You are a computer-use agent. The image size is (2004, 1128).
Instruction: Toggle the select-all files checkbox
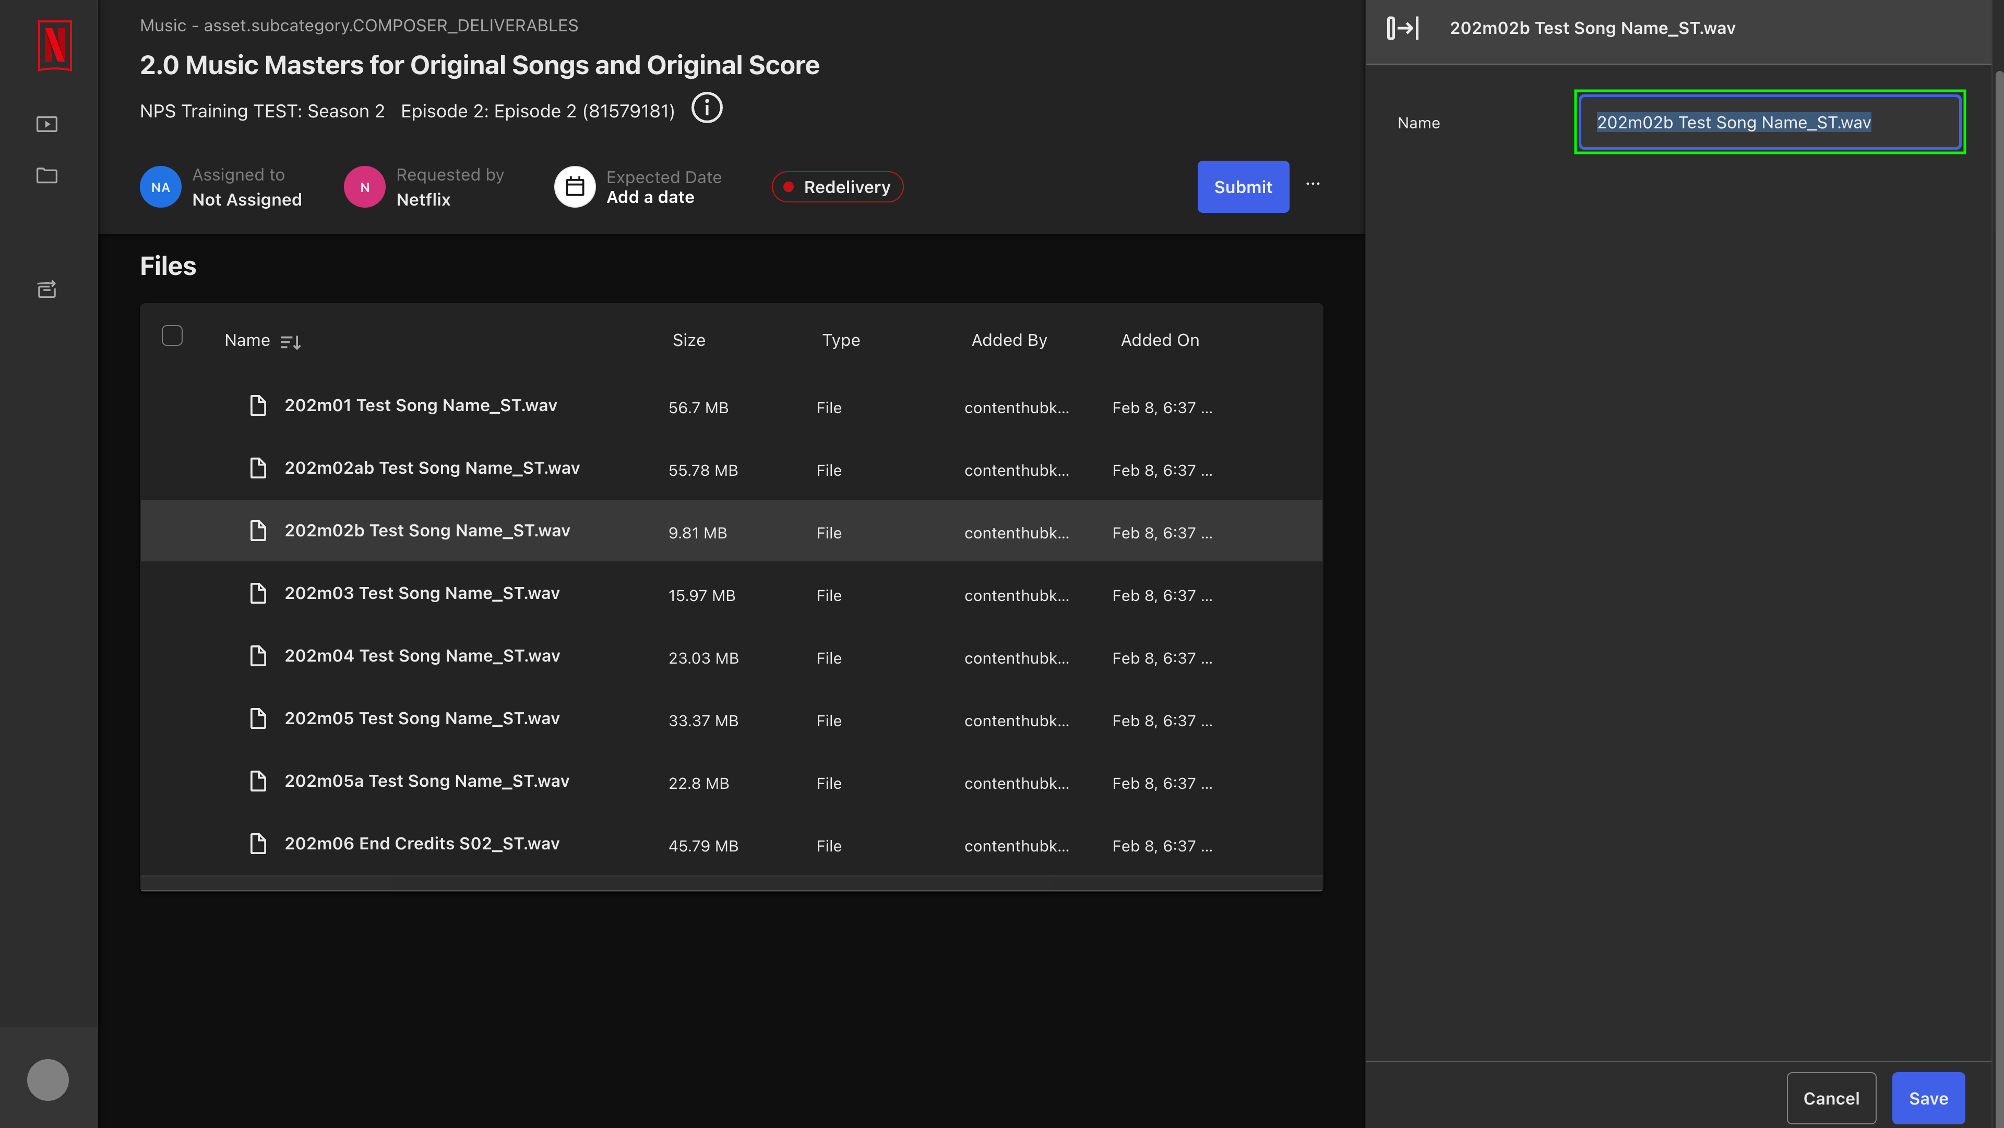tap(172, 335)
